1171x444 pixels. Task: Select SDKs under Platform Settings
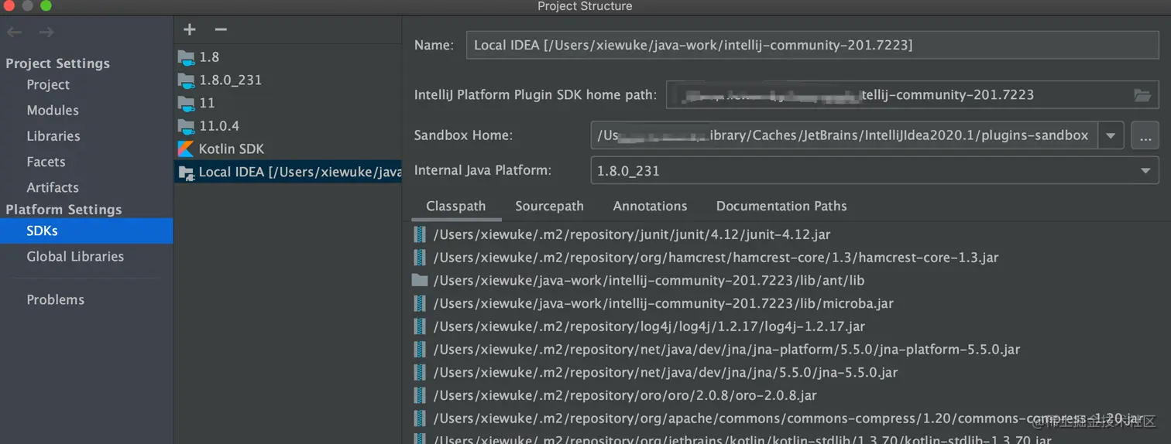[x=86, y=231]
